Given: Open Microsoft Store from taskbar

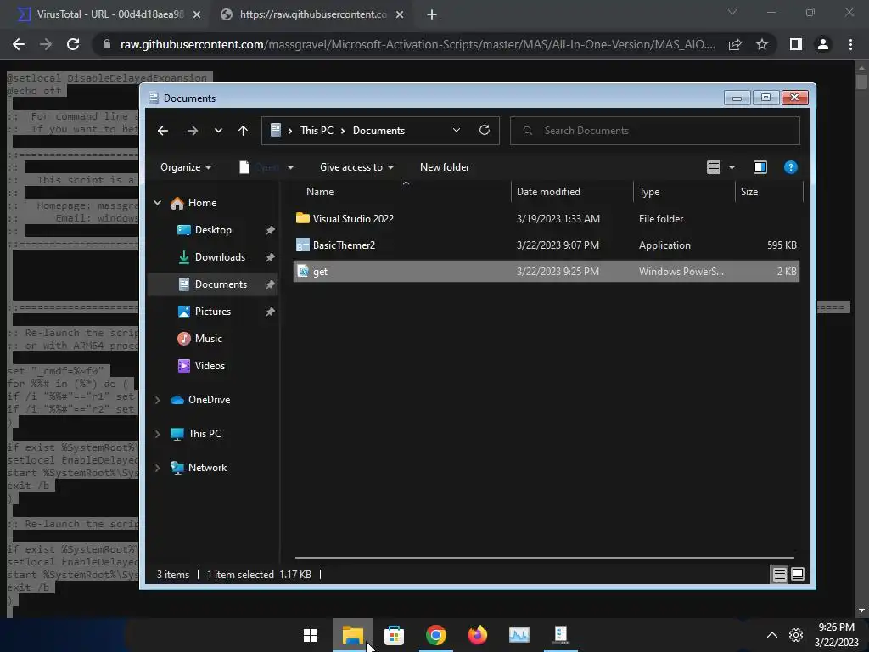Looking at the screenshot, I should [x=394, y=635].
